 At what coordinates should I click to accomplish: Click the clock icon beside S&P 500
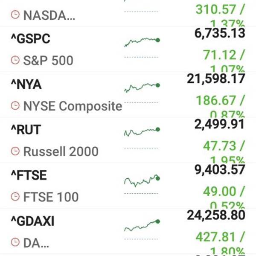pyautogui.click(x=15, y=61)
